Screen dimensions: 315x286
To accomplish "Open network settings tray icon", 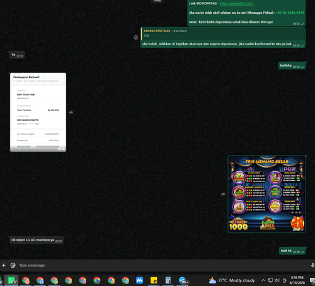I will click(270, 280).
